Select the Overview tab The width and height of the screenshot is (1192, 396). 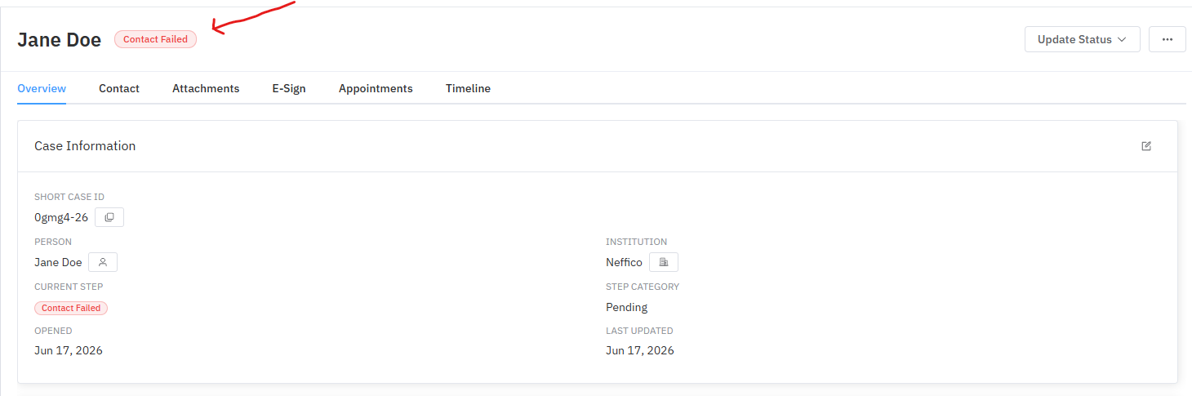[42, 88]
